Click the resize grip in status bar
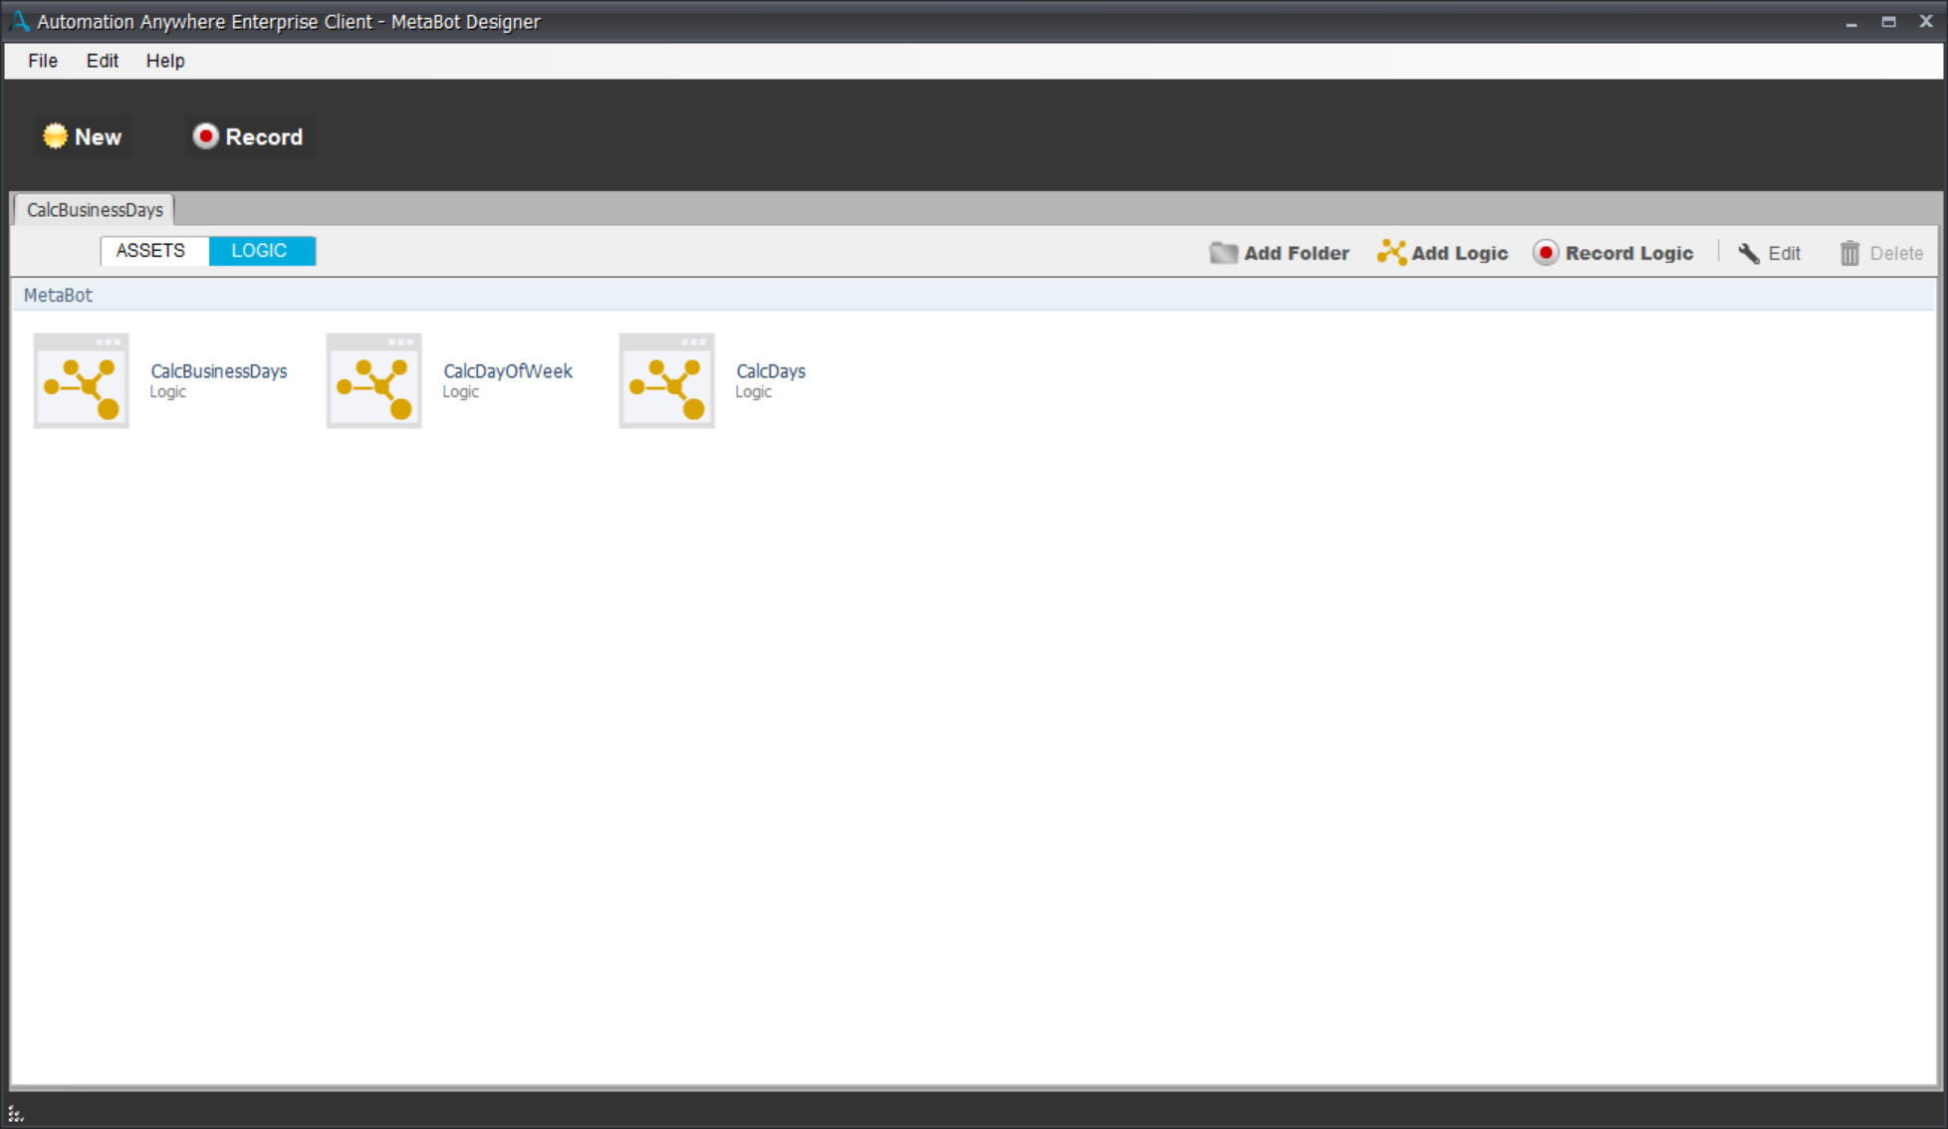Viewport: 1948px width, 1129px height. (15, 1114)
